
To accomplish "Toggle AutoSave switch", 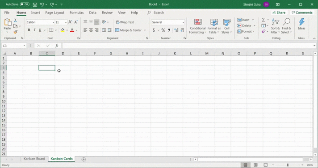I will click(25, 4).
